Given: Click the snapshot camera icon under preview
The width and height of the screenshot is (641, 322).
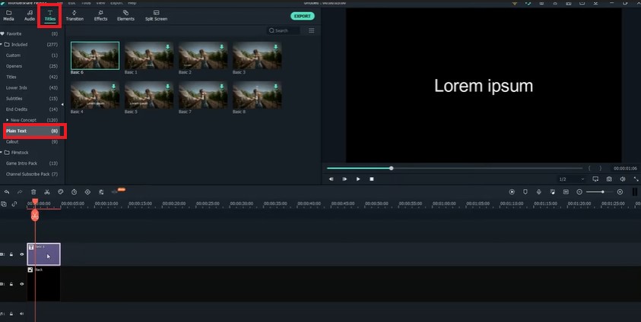Looking at the screenshot, I should pos(609,179).
